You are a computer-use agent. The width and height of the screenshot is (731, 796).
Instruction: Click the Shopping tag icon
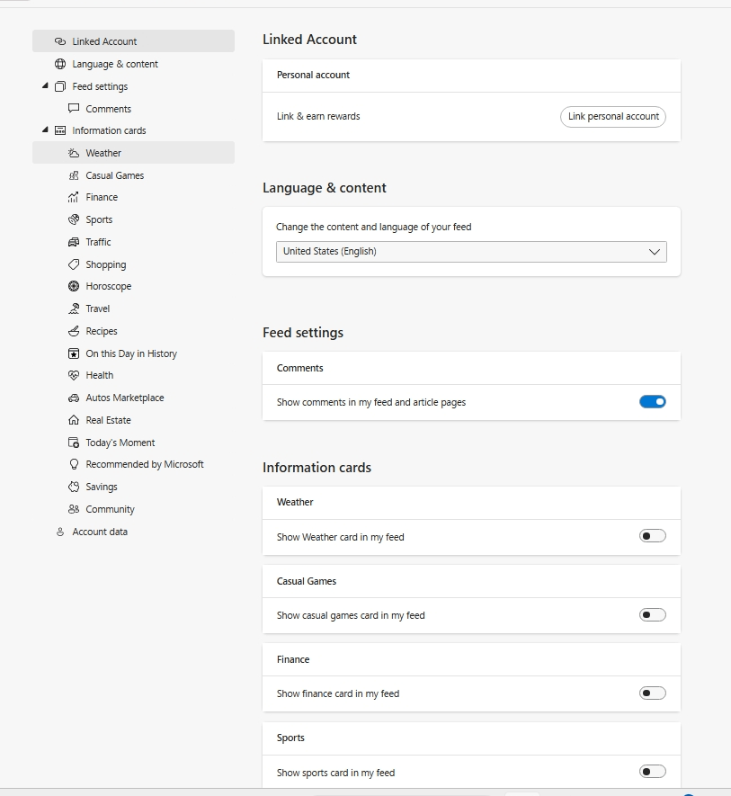(74, 264)
